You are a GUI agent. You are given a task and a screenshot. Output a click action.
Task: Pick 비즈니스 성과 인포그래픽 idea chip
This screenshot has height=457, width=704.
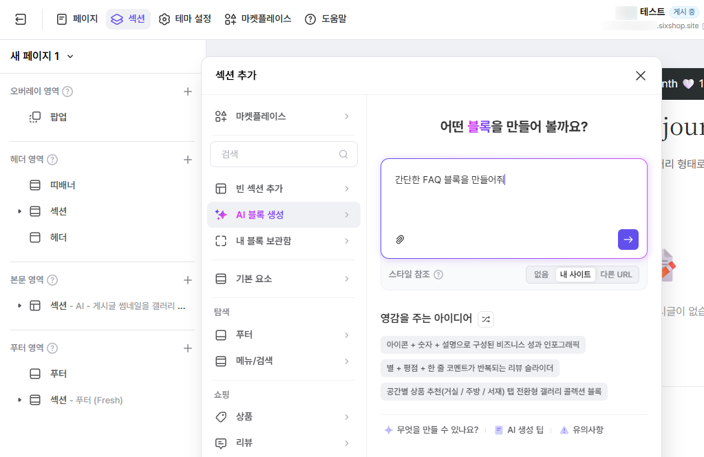coord(482,345)
